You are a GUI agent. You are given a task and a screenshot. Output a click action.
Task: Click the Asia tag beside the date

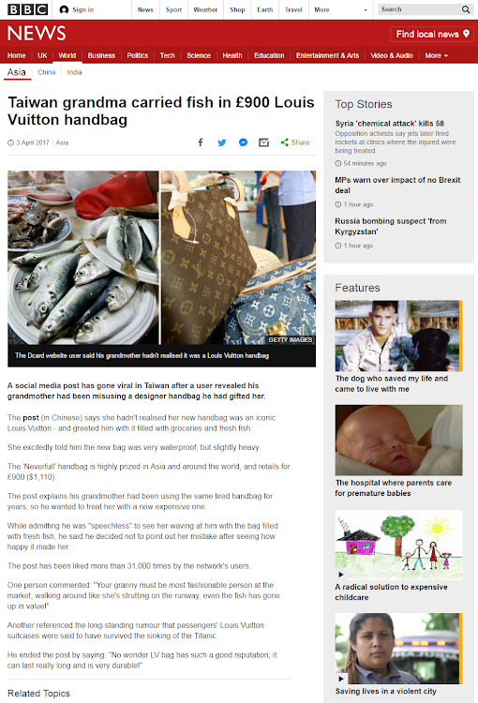(x=62, y=142)
